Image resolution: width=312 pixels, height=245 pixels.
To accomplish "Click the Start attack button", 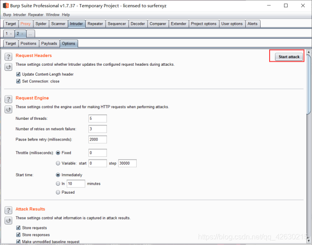I will [289, 57].
